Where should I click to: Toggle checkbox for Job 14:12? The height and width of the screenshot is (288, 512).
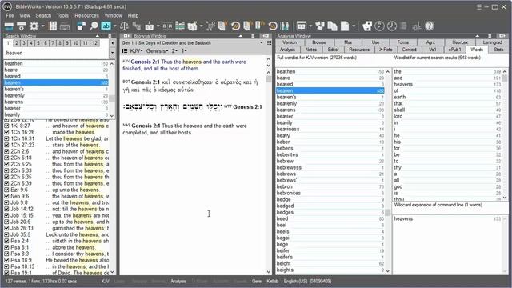pos(6,209)
